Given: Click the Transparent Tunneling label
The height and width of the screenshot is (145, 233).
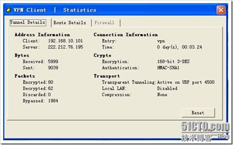Looking at the screenshot, I should click(129, 82).
